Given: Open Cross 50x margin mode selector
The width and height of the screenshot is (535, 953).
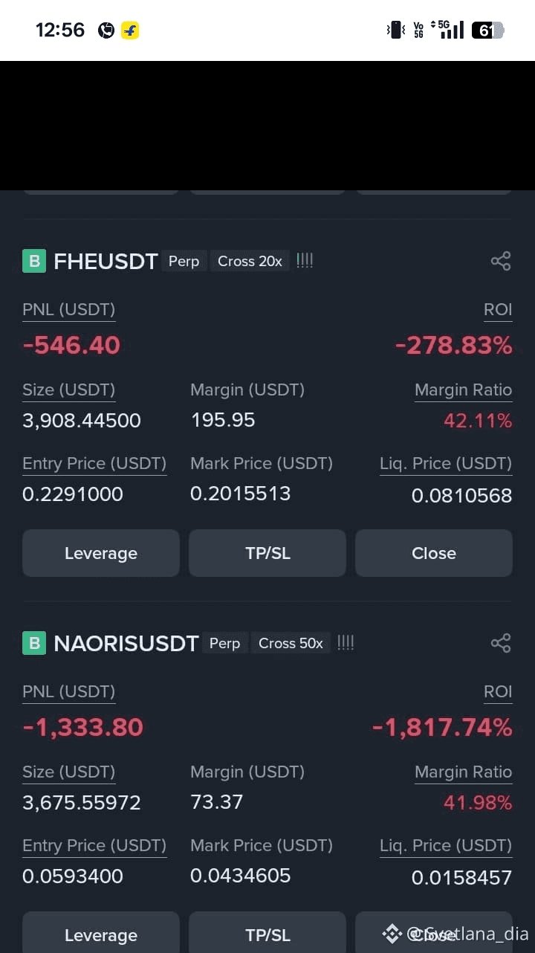Looking at the screenshot, I should point(291,643).
